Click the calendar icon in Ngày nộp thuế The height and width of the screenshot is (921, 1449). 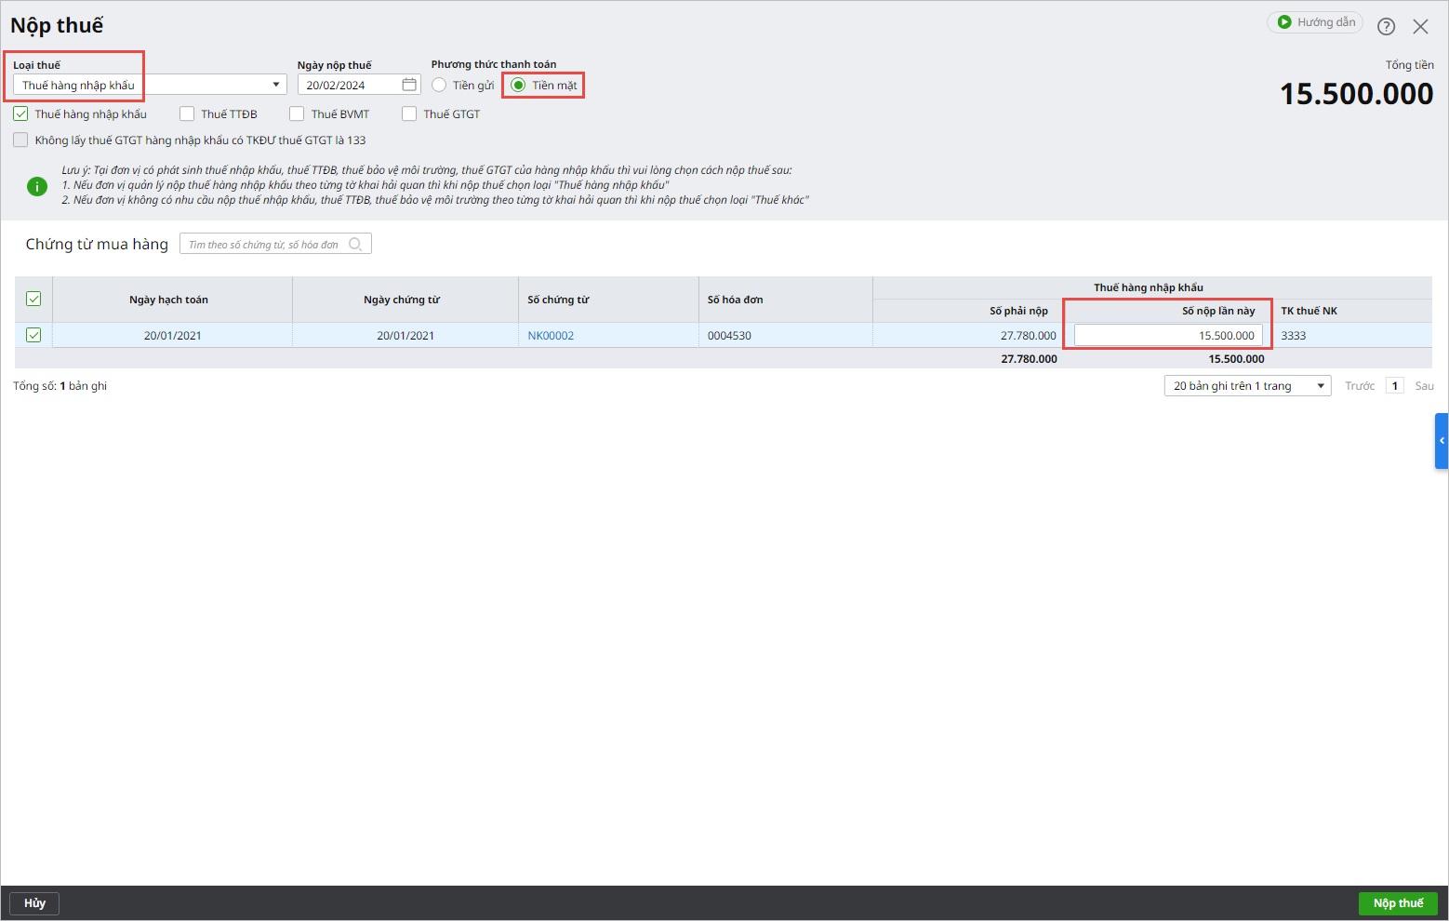[x=409, y=85]
